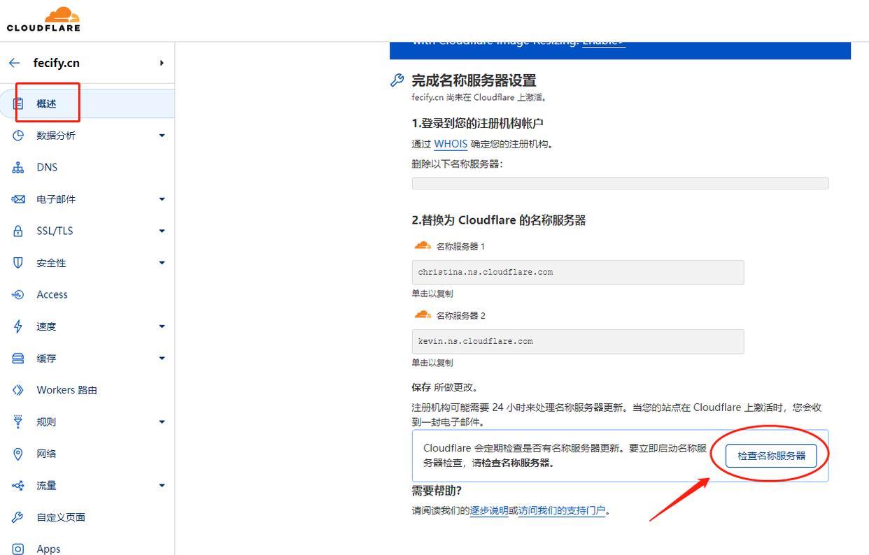This screenshot has width=869, height=555.
Task: Open the 概述 overview page
Action: [x=47, y=103]
